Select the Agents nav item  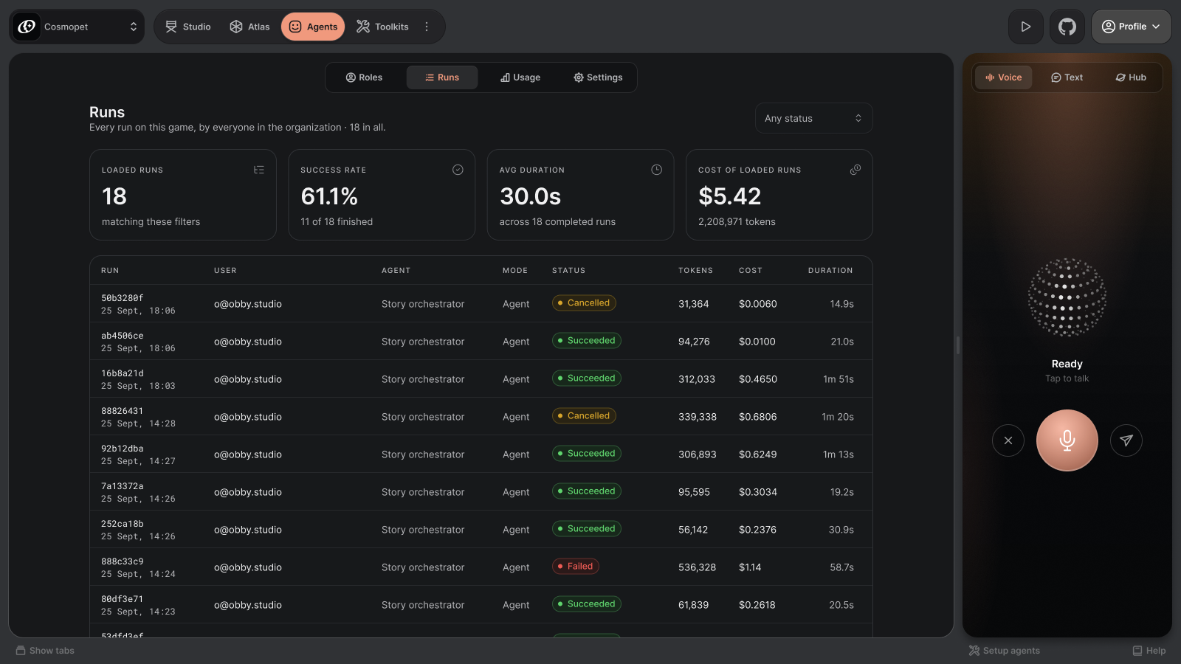pyautogui.click(x=313, y=27)
